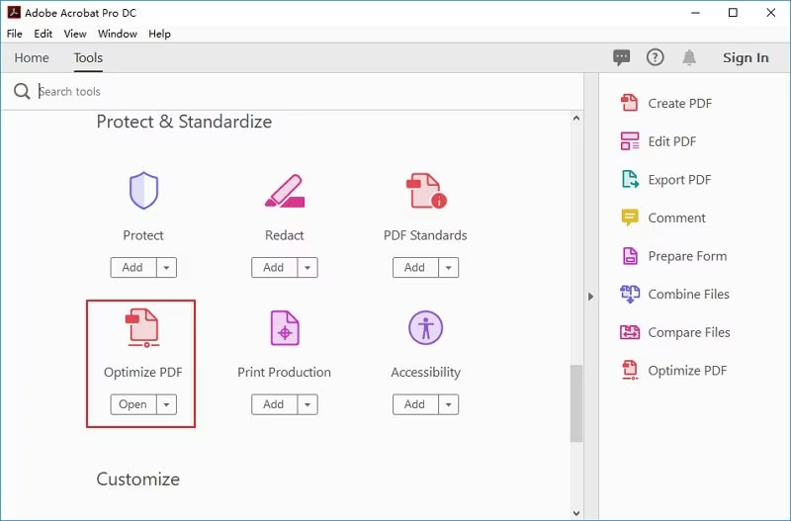Expand the dropdown arrow next to Protect Add

(166, 267)
